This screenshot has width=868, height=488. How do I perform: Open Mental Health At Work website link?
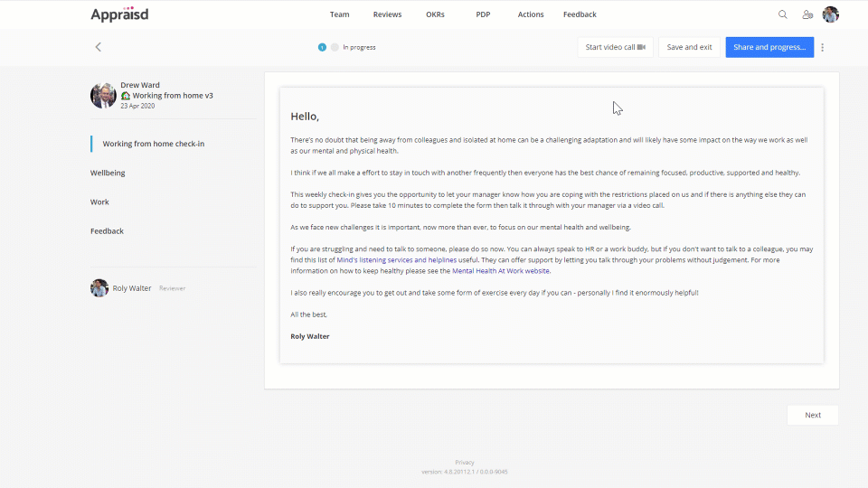coord(500,271)
